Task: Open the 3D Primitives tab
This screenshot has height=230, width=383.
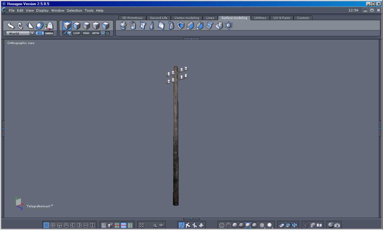Action: 132,18
